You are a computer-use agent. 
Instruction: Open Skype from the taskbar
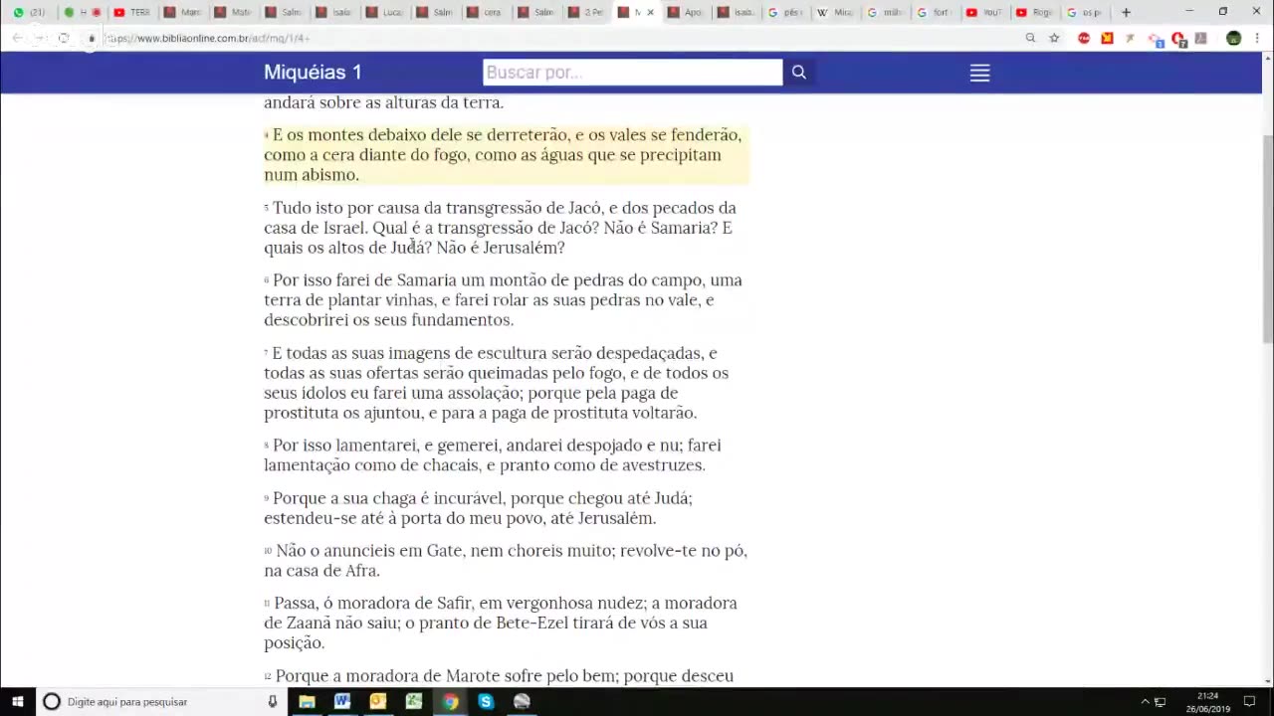coord(486,701)
